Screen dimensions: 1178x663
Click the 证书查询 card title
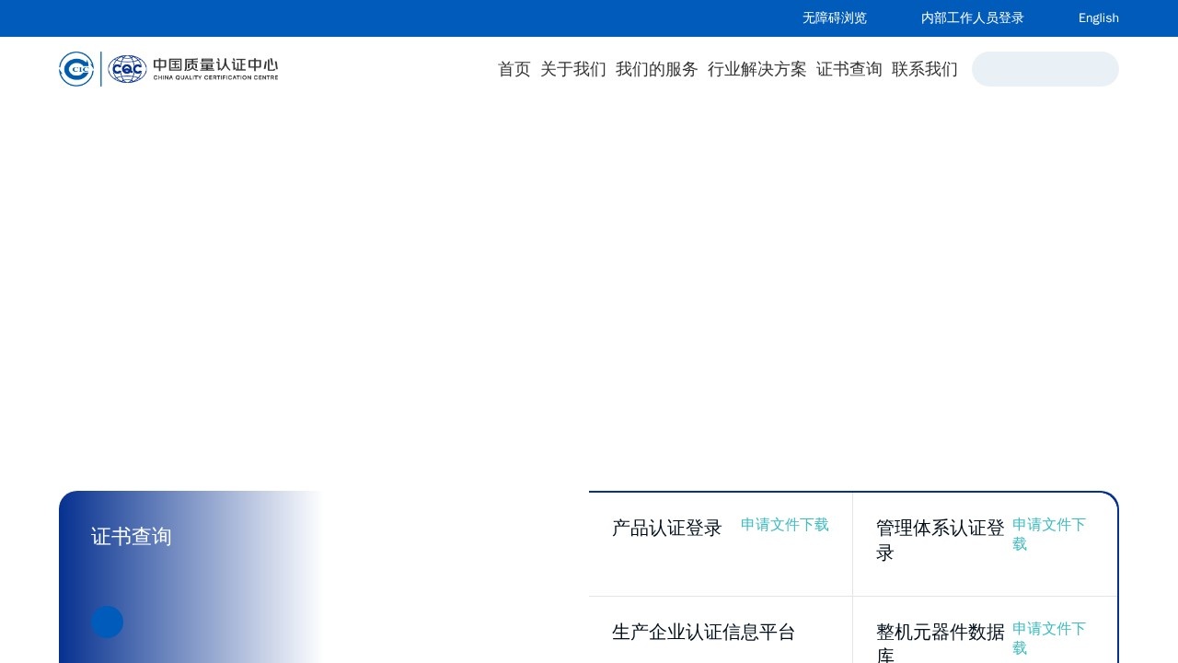coord(132,537)
